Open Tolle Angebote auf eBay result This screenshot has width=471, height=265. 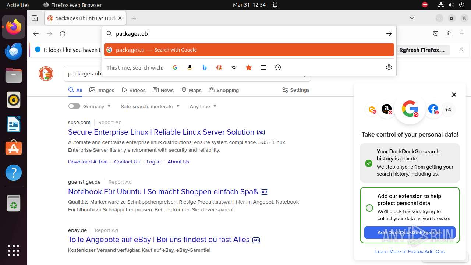pos(159,240)
